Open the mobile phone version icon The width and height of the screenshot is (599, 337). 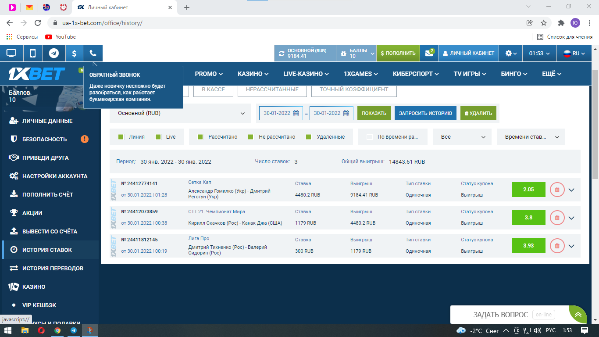33,54
